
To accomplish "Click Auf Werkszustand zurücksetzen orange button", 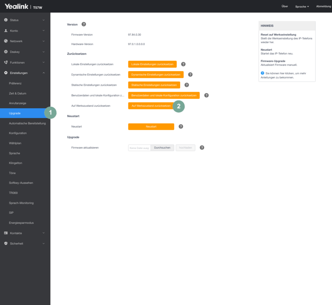I will click(151, 106).
